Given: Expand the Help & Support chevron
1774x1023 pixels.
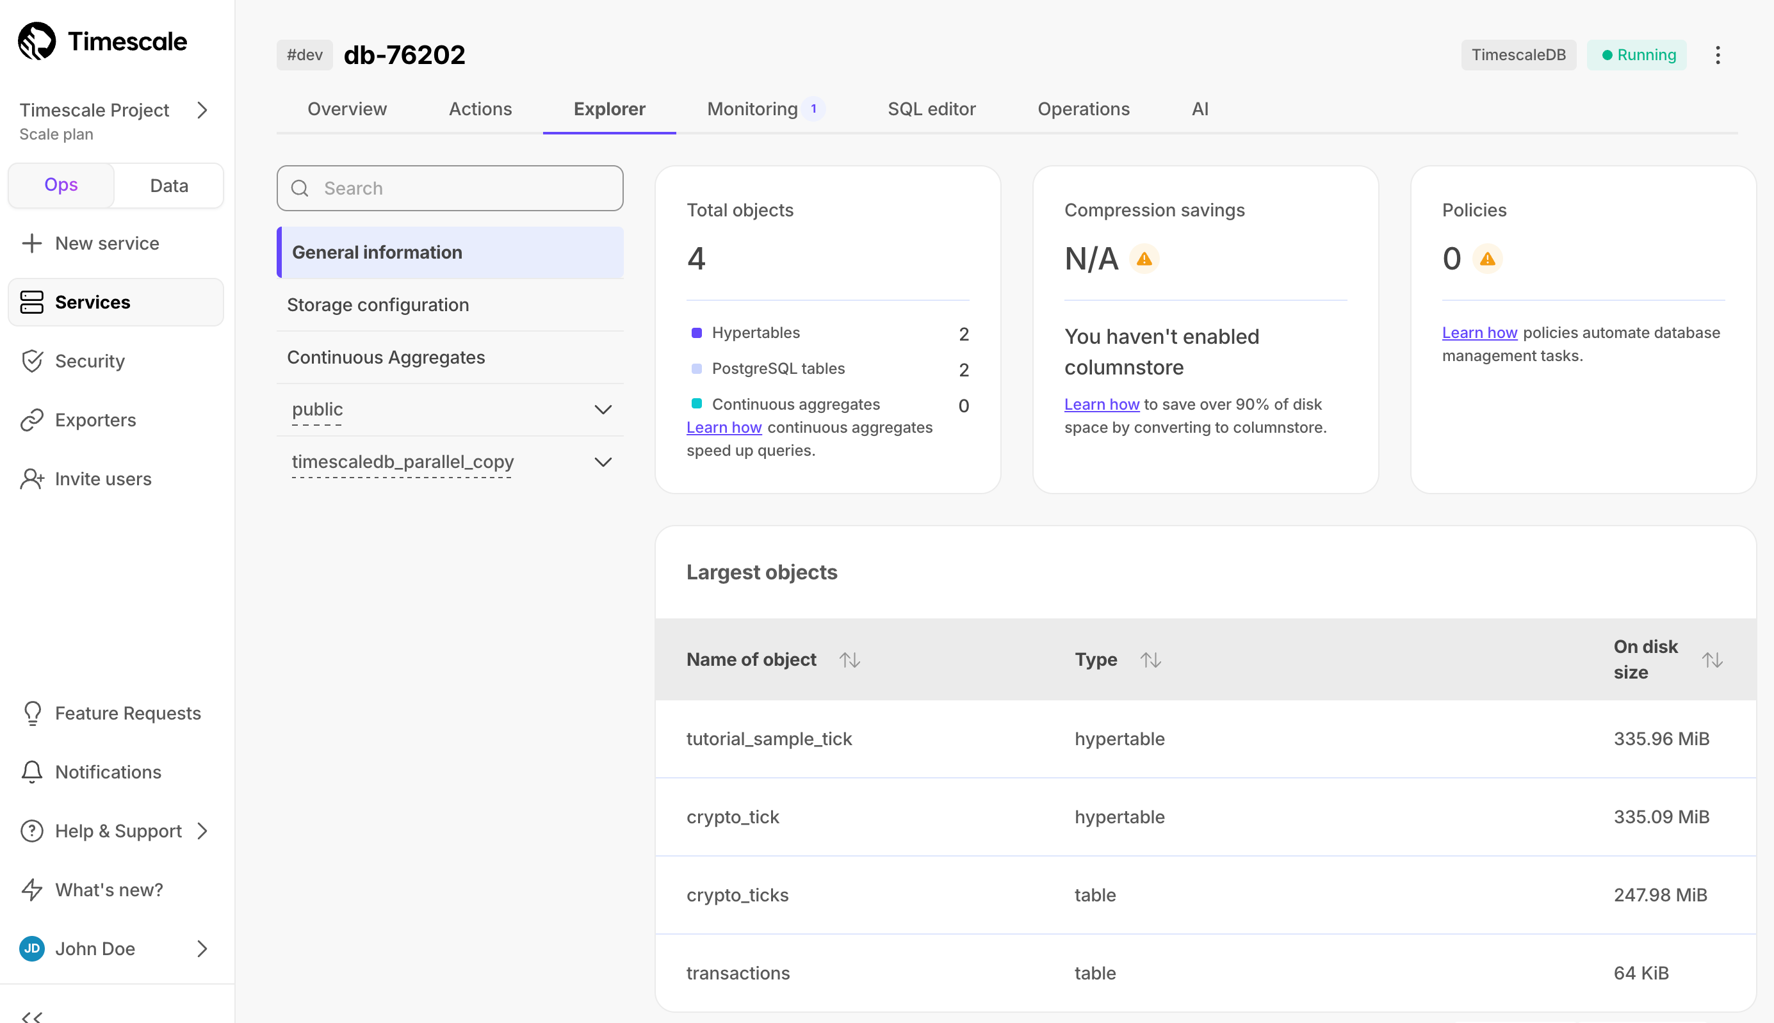Looking at the screenshot, I should click(202, 831).
